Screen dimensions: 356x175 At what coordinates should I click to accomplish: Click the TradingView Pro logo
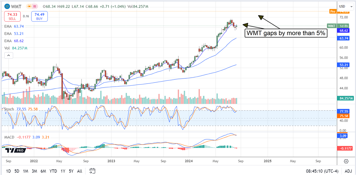pos(15,150)
